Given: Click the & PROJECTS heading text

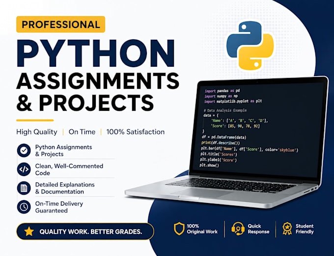Looking at the screenshot, I should click(85, 102).
